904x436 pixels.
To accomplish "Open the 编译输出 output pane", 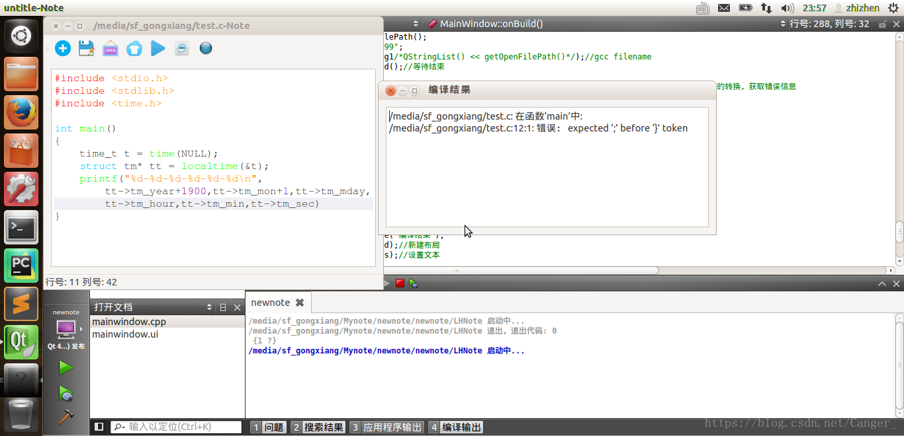I will pos(455,427).
